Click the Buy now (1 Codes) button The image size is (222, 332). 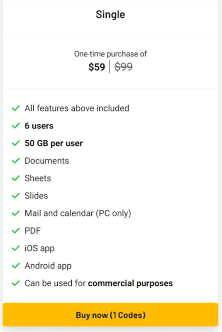tap(111, 315)
